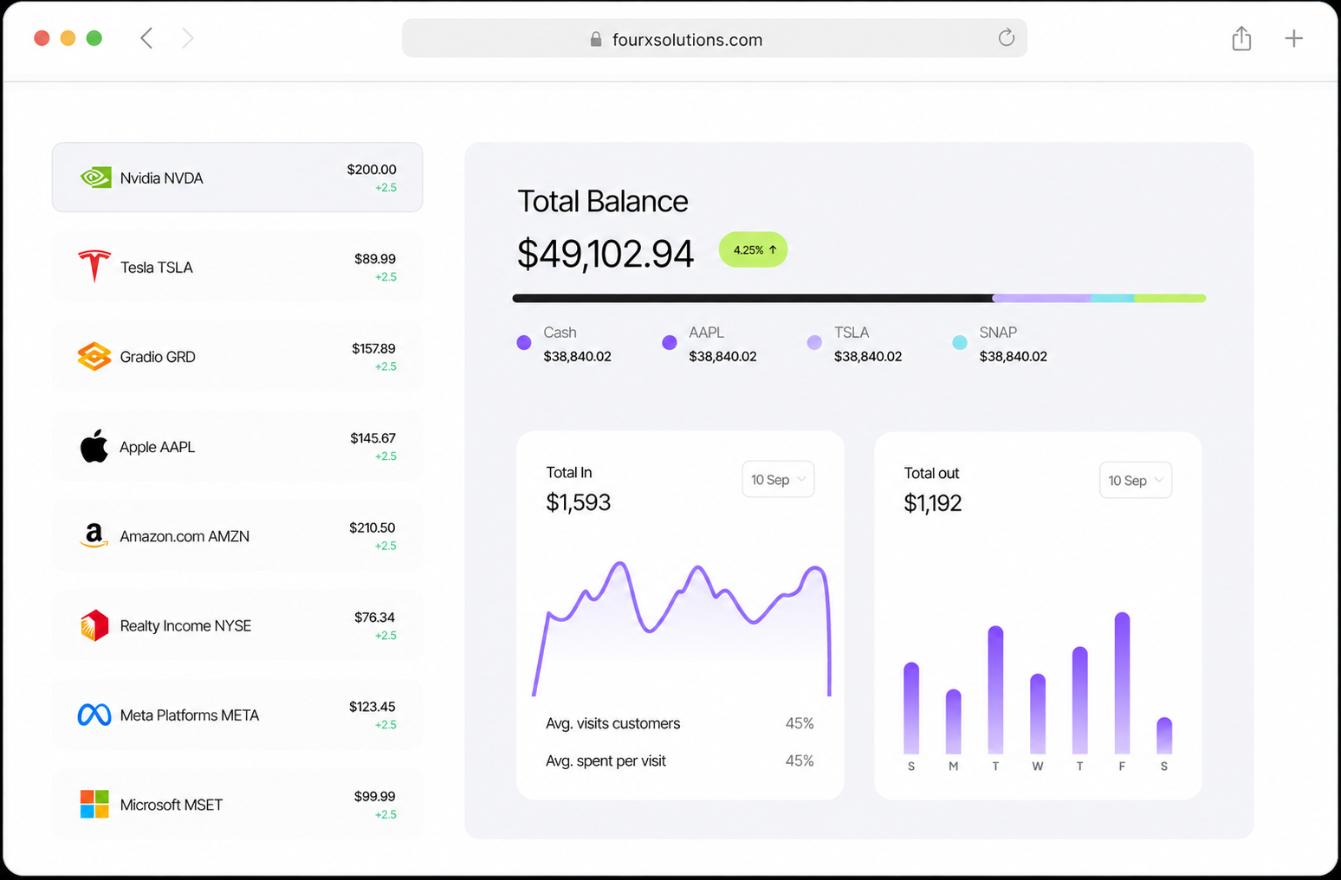
Task: Click the padlock icon in the address bar
Action: tap(596, 39)
